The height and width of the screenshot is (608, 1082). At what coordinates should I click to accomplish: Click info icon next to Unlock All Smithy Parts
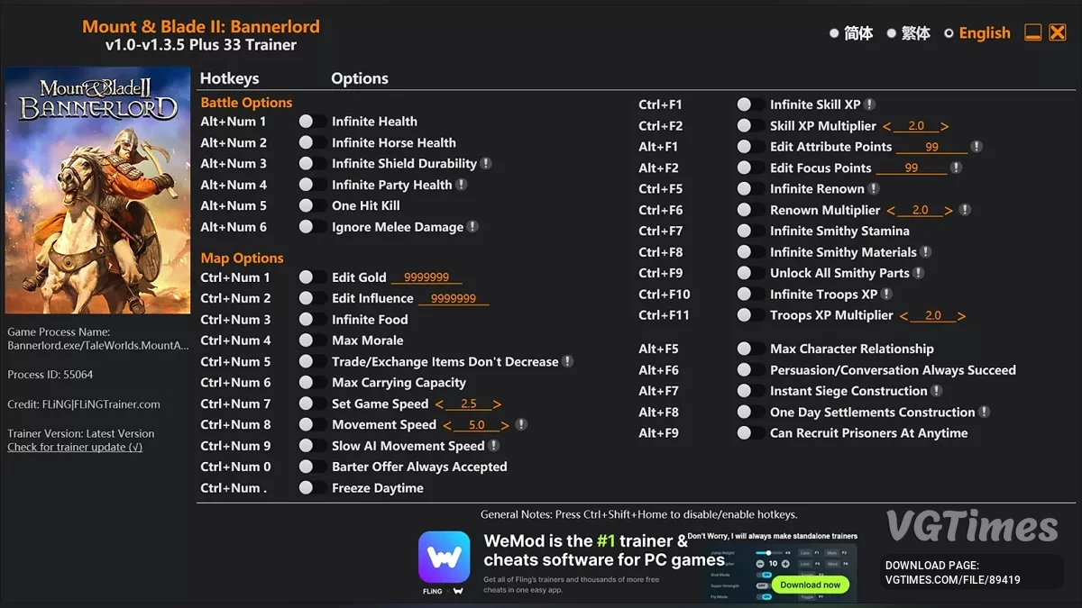click(x=919, y=273)
